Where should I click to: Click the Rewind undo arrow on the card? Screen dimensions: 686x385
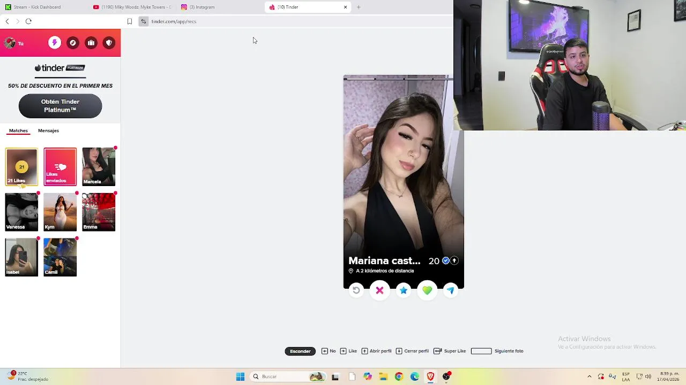click(356, 290)
